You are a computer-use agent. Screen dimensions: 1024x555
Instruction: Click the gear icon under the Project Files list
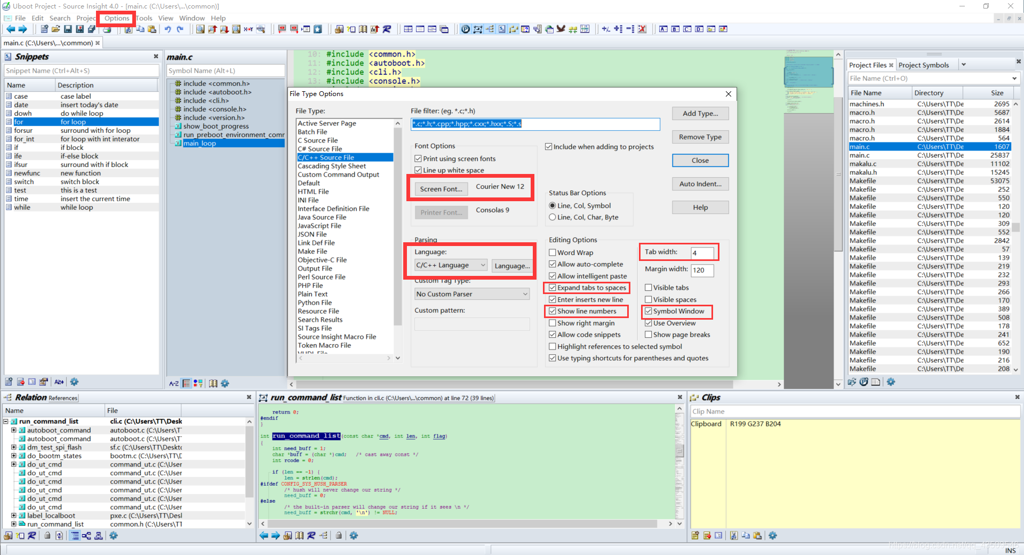click(891, 382)
